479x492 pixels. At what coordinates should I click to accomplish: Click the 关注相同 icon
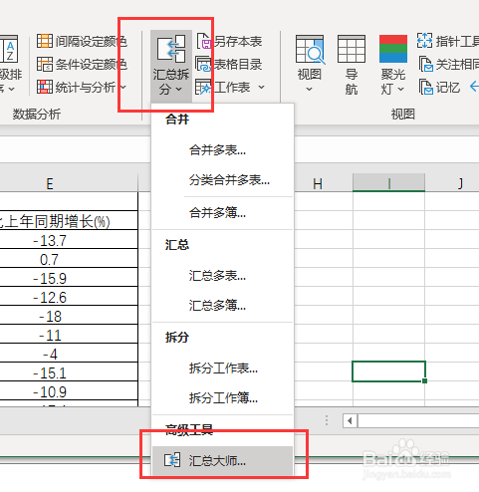point(425,64)
